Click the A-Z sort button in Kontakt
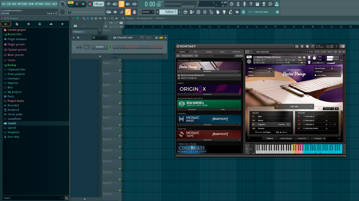 [196, 56]
